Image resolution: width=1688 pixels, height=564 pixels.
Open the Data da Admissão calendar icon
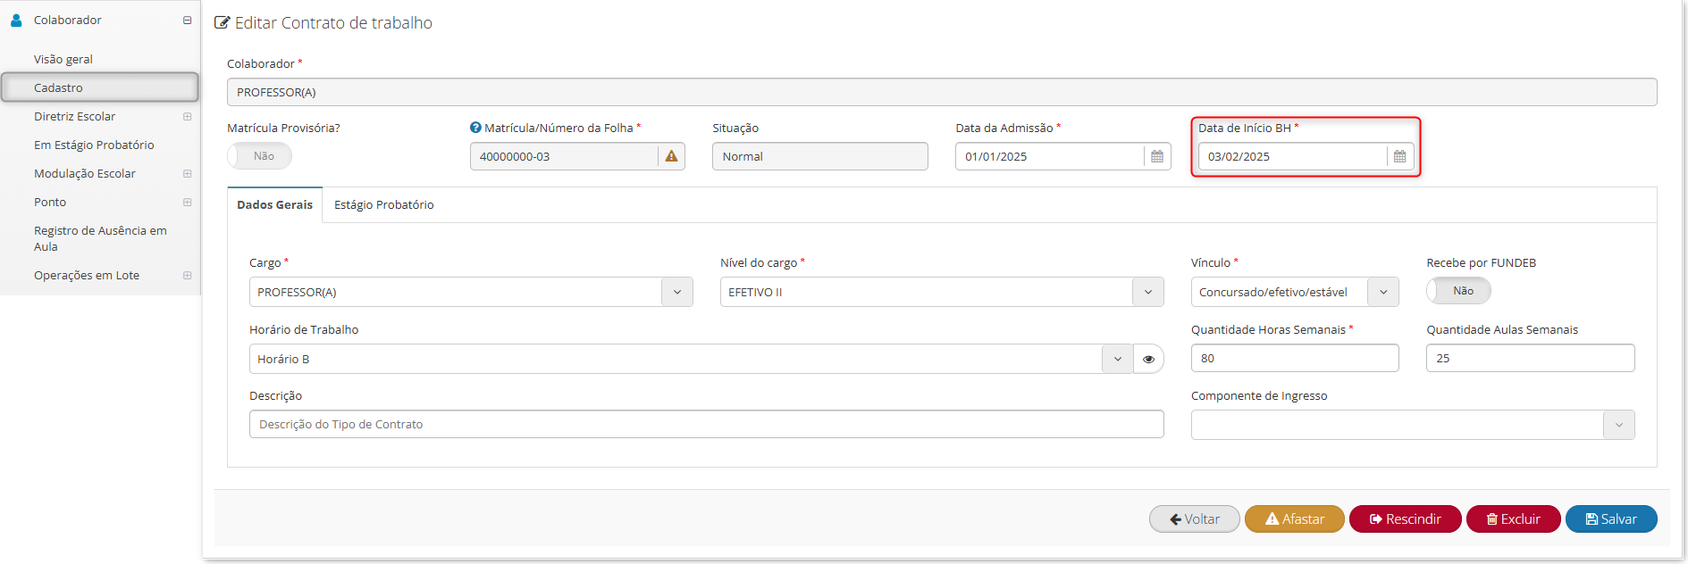click(1157, 156)
